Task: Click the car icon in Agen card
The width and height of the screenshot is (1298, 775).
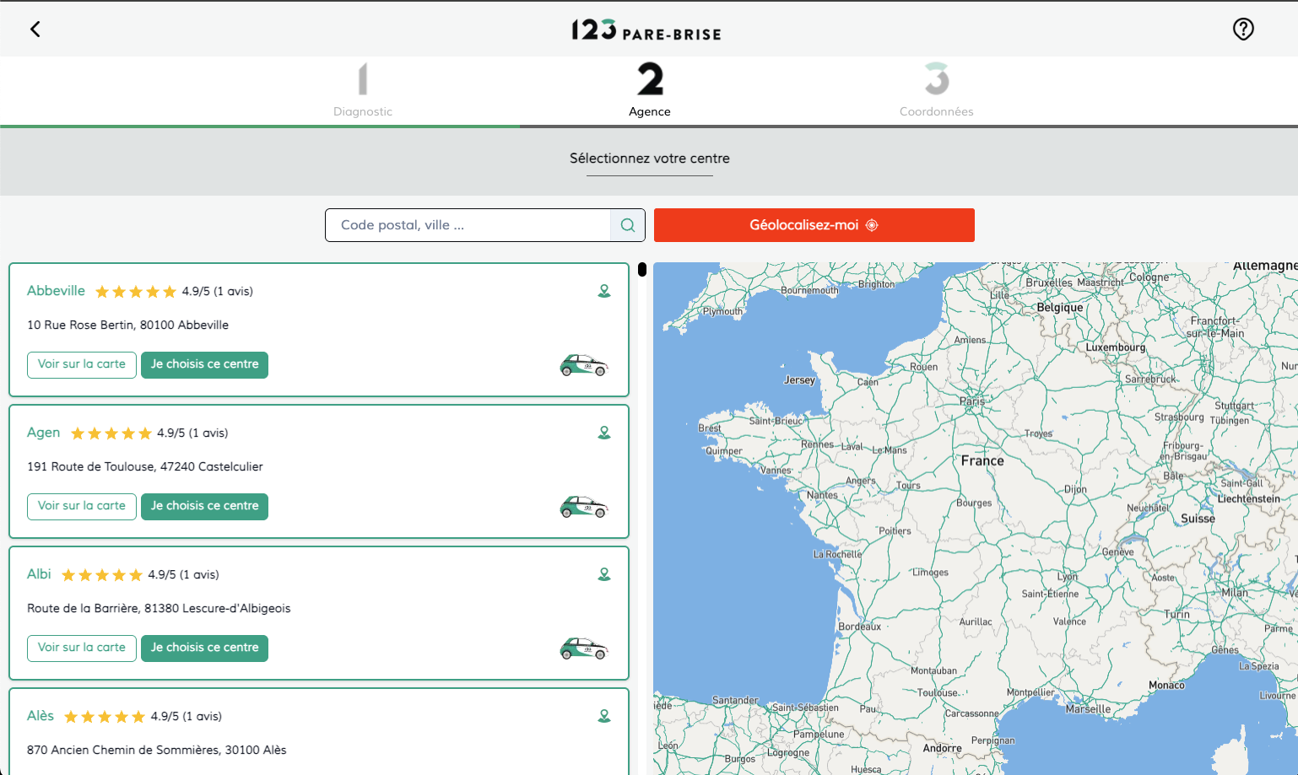Action: [584, 507]
